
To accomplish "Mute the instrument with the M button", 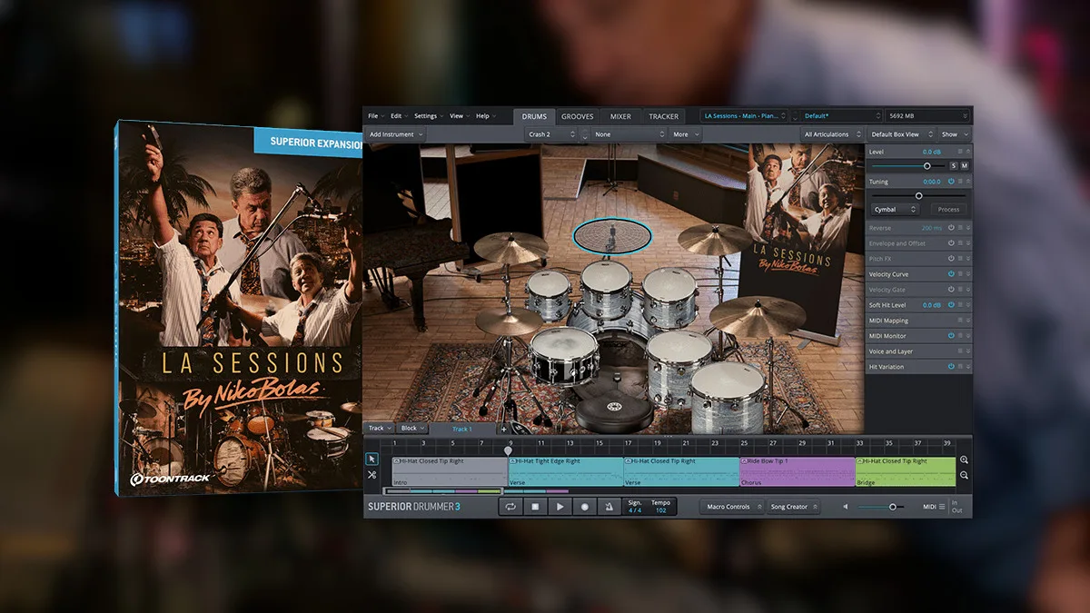I will [965, 166].
